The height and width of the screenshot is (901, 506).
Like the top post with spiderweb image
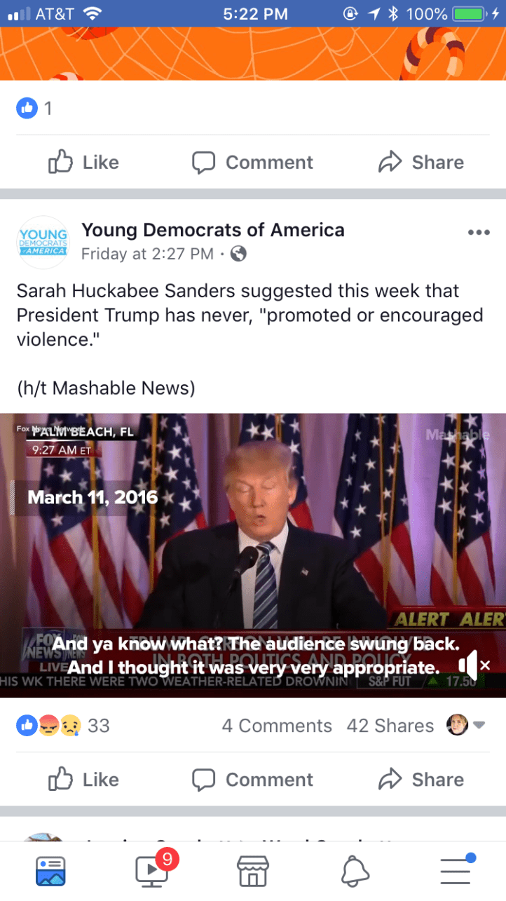coord(83,162)
